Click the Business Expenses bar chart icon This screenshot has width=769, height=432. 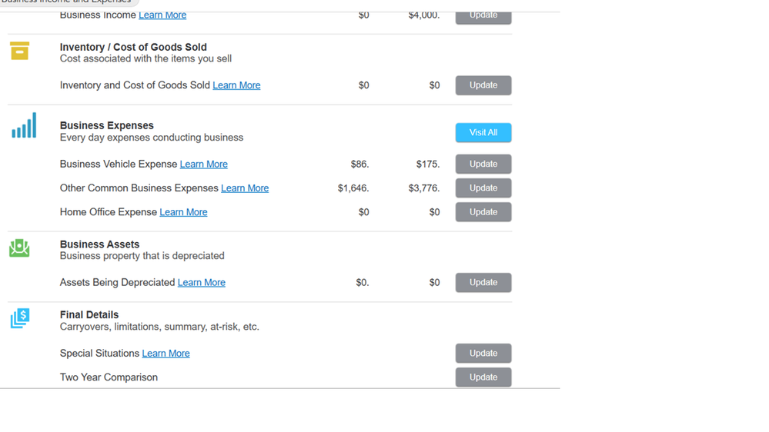click(x=24, y=125)
